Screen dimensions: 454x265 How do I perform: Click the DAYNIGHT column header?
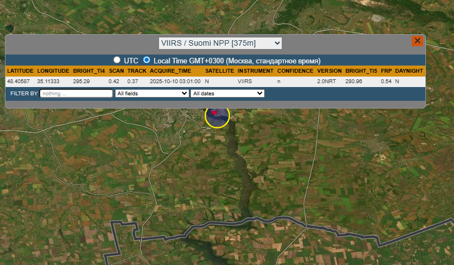point(409,71)
